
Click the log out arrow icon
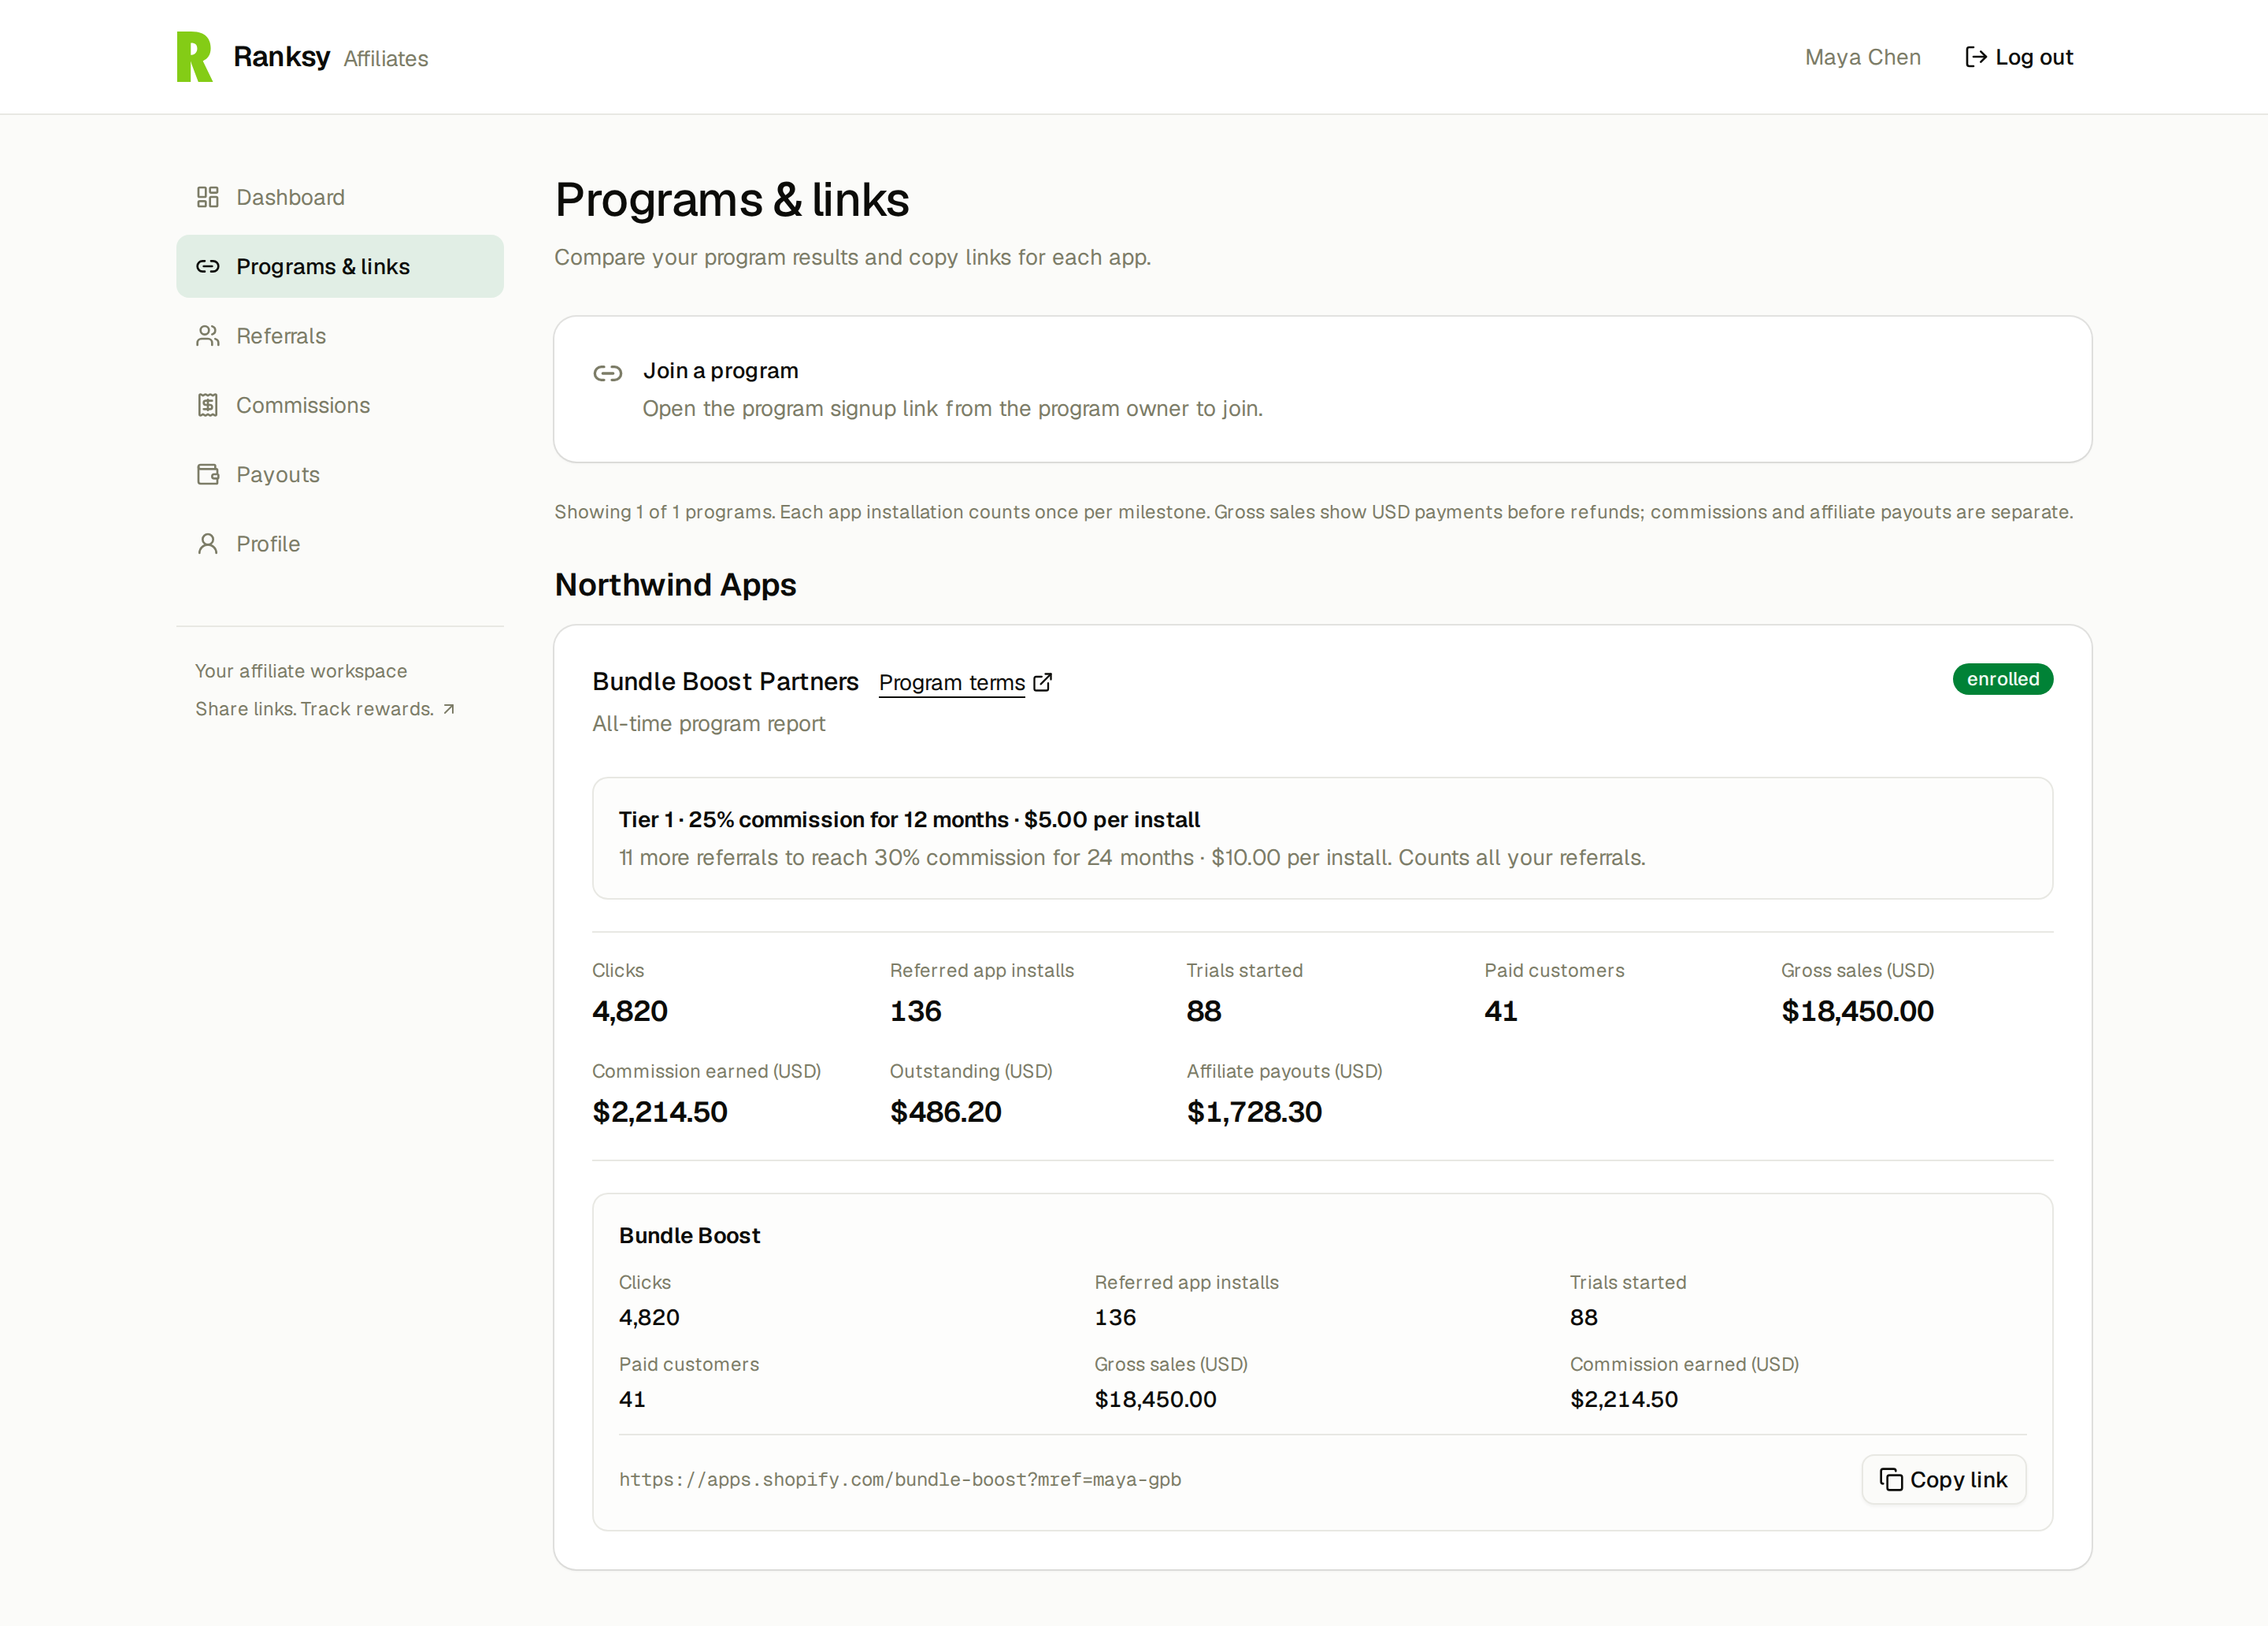pyautogui.click(x=1975, y=57)
